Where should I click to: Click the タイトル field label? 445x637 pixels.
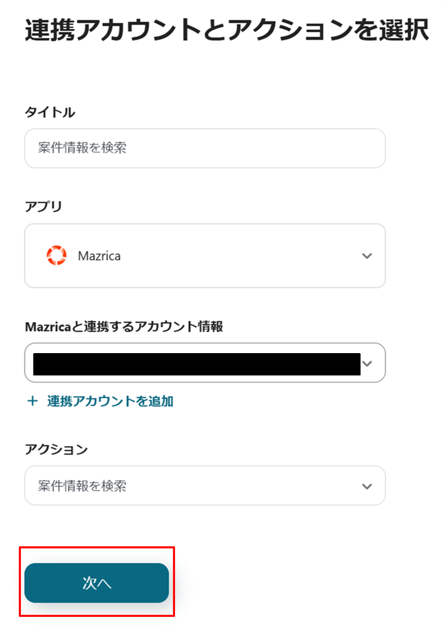50,112
